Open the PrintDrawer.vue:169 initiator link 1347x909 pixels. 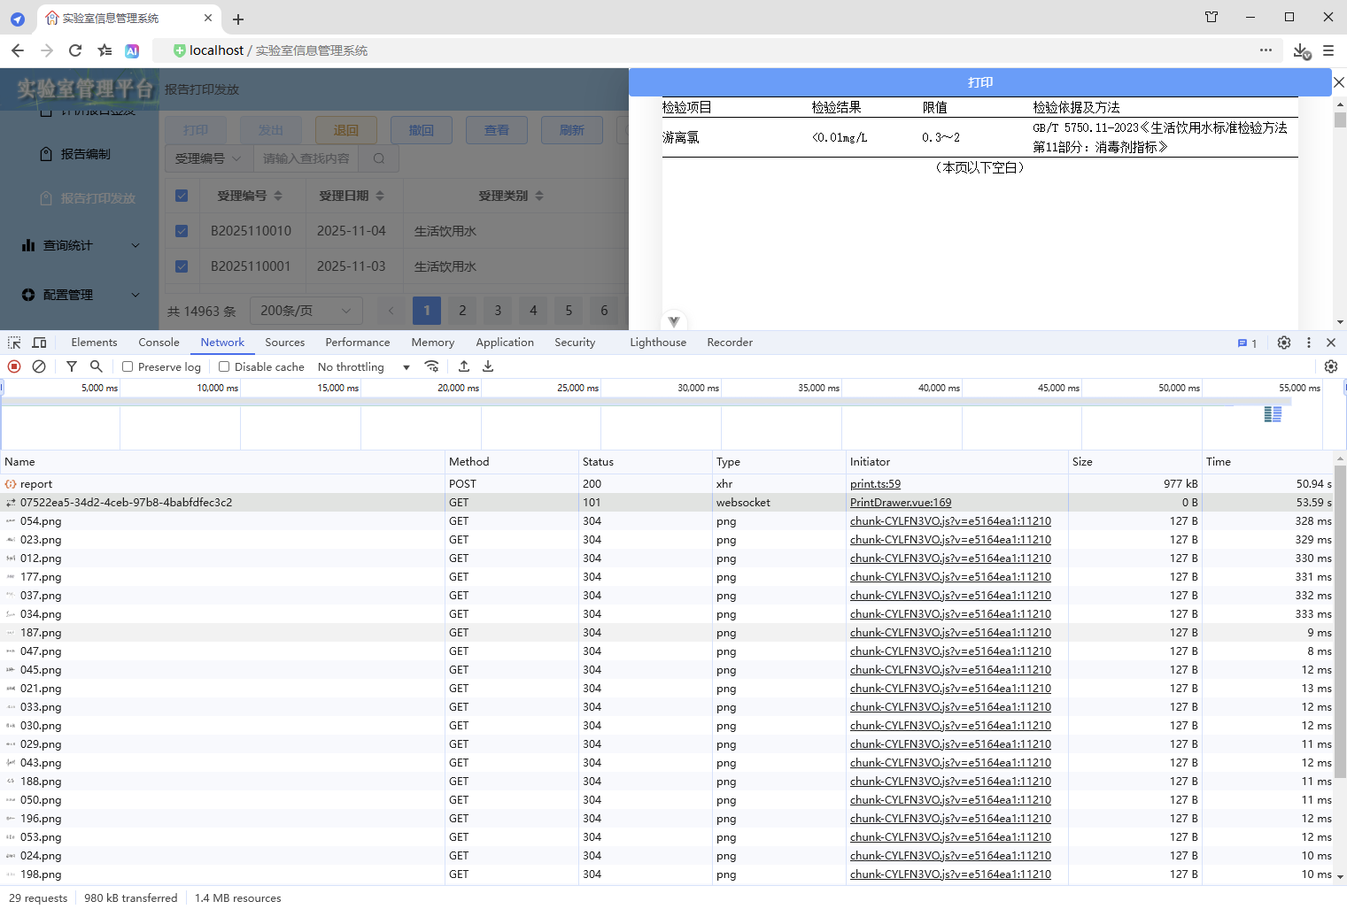pos(901,503)
